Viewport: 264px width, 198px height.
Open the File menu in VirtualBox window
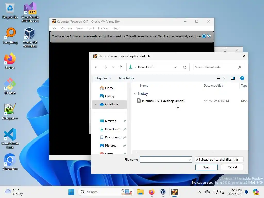click(54, 28)
